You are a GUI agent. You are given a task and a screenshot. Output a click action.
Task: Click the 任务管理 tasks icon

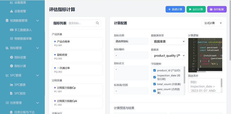[7, 103]
